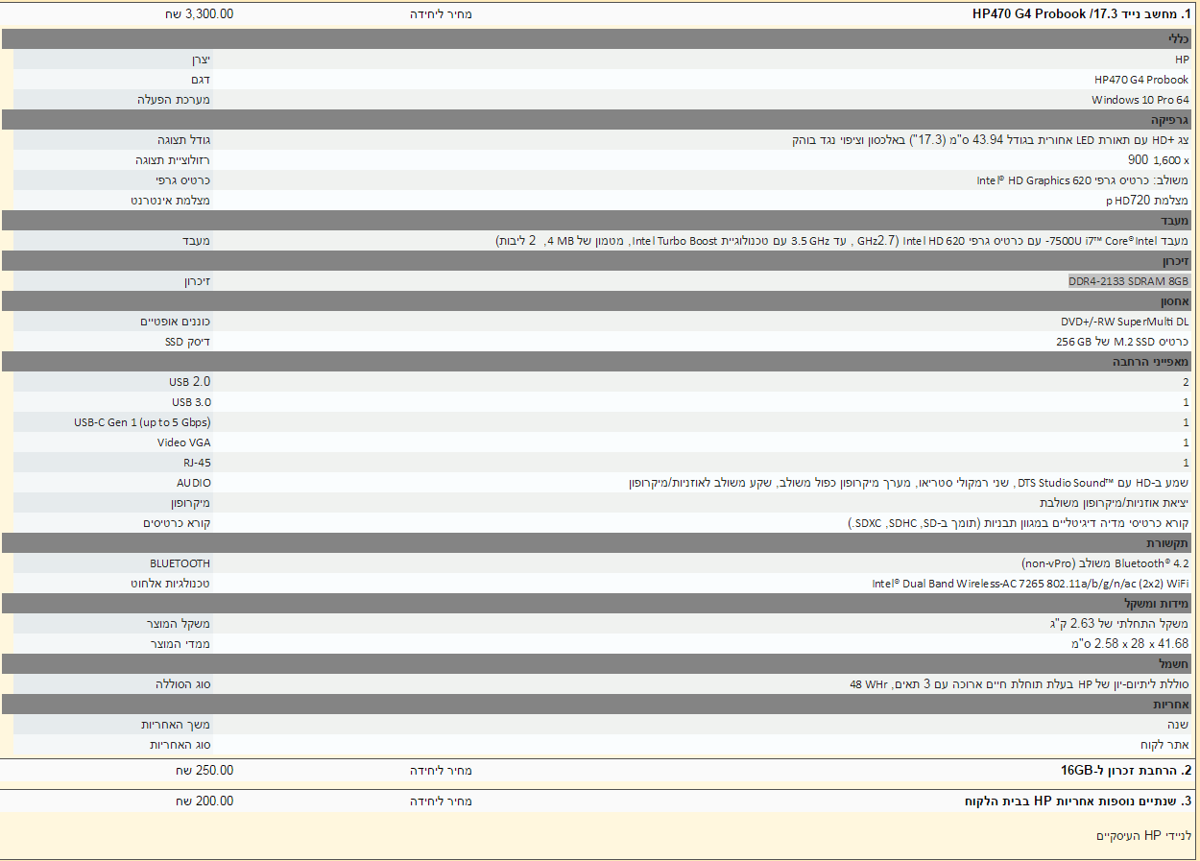The height and width of the screenshot is (861, 1200).
Task: Click the 'גרפיקה' section header
Action: pos(596,119)
